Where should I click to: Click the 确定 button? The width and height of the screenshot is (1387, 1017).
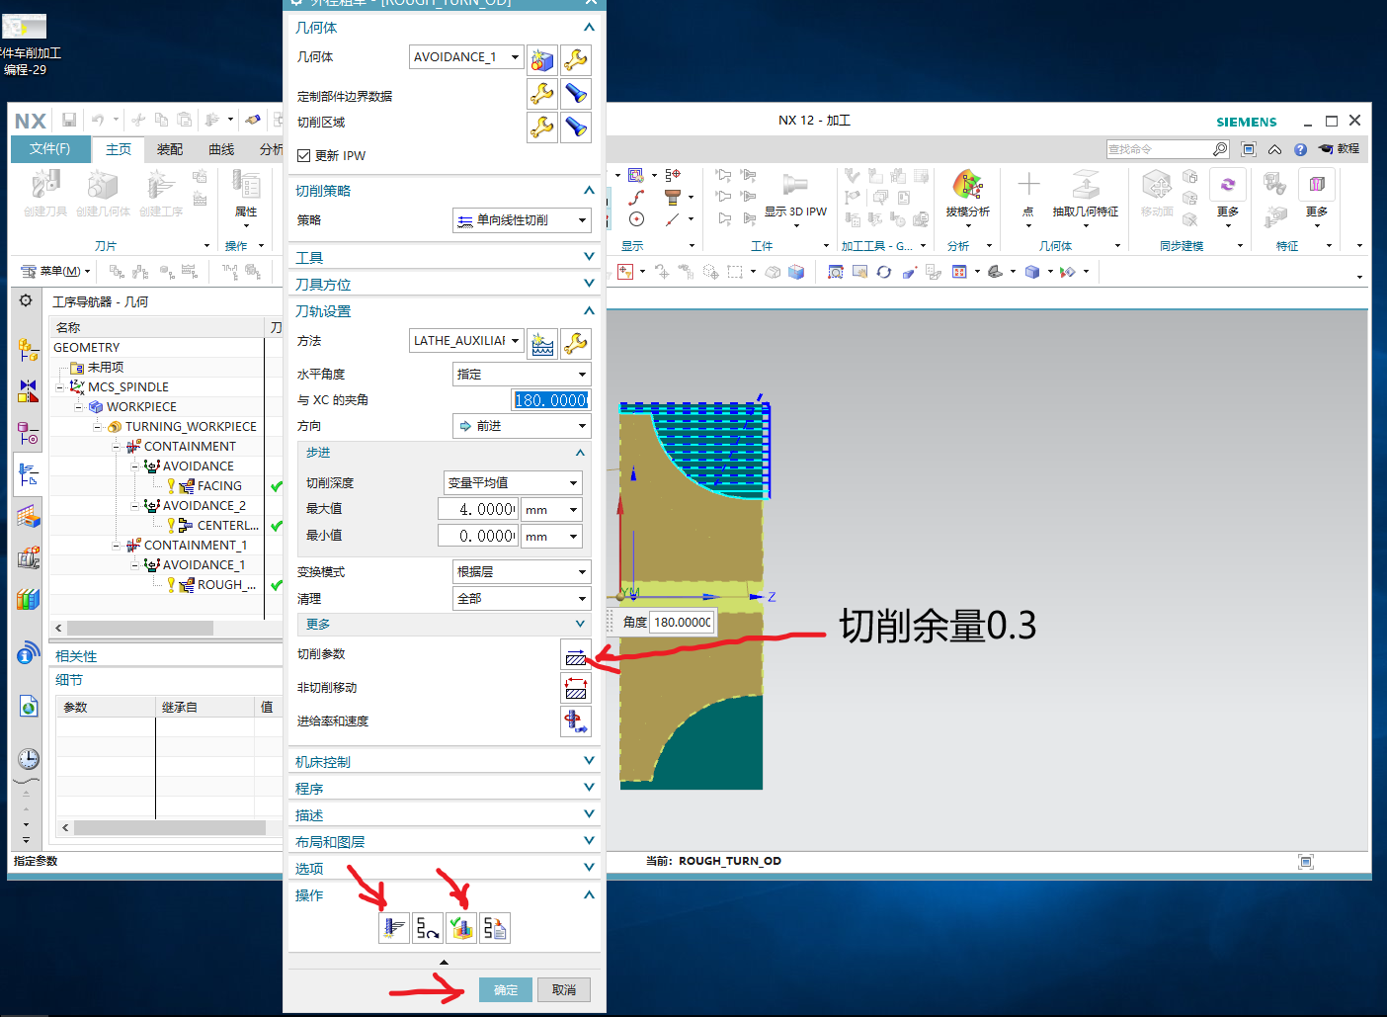click(506, 990)
